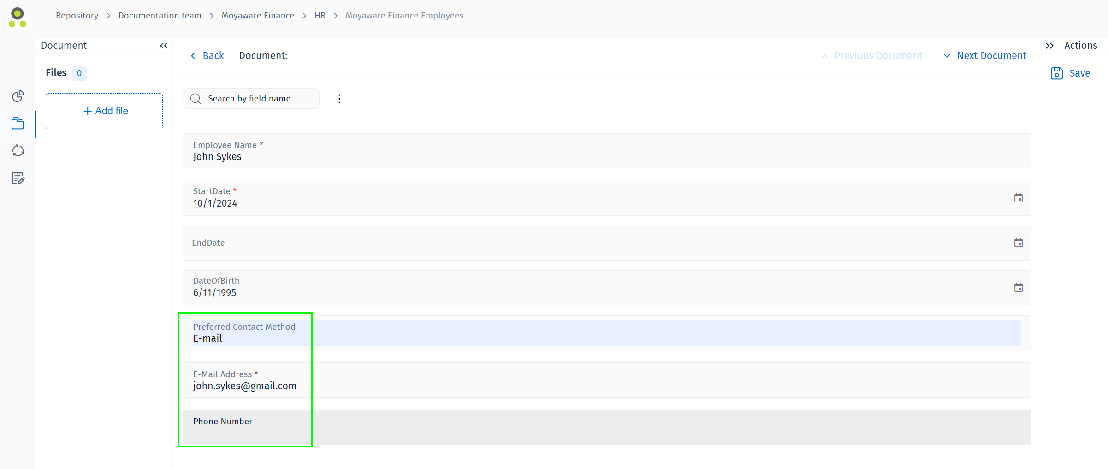Open the notes edit sidebar icon
This screenshot has height=469, width=1108.
pos(18,178)
